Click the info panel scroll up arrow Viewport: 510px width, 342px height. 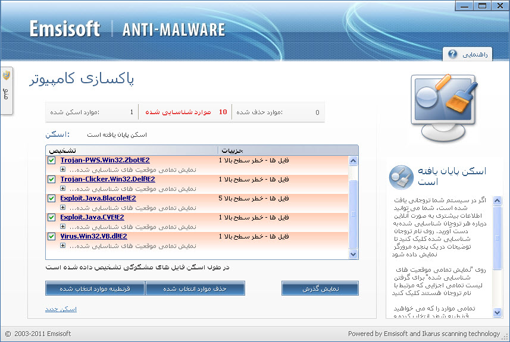click(x=497, y=201)
